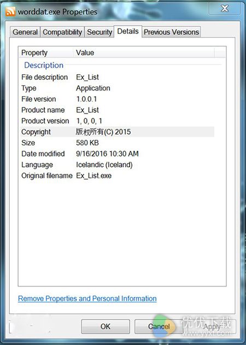Select the Original filename row

[x=117, y=176]
